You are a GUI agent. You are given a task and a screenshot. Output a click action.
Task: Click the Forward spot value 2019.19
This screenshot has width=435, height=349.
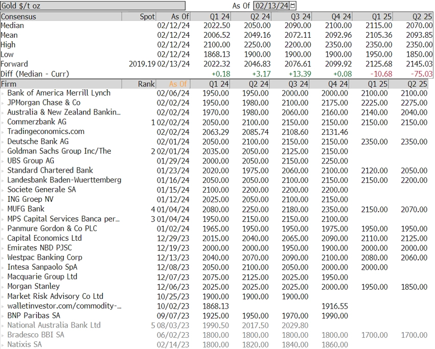[142, 64]
